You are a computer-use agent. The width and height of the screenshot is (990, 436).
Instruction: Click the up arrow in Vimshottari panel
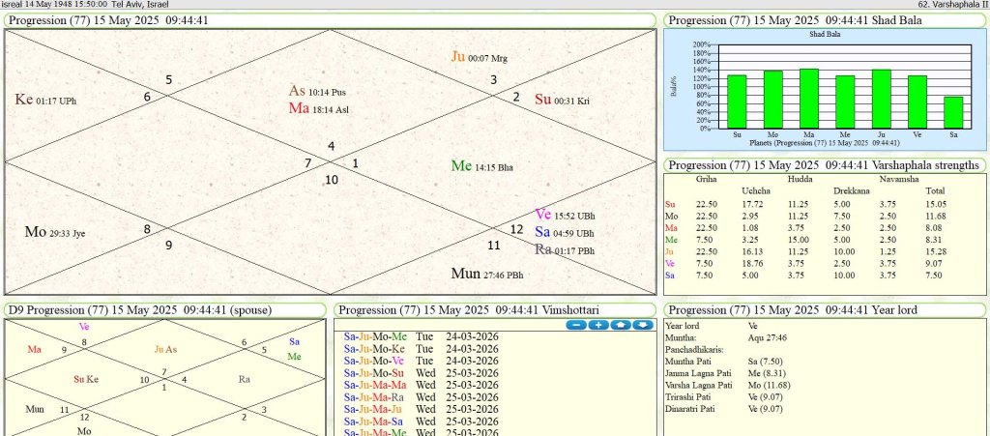pyautogui.click(x=620, y=325)
